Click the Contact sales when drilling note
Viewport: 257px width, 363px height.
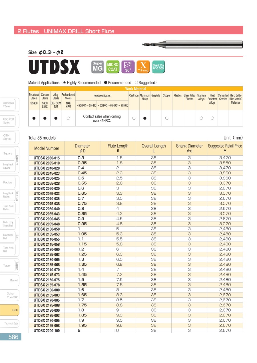pyautogui.click(x=102, y=118)
